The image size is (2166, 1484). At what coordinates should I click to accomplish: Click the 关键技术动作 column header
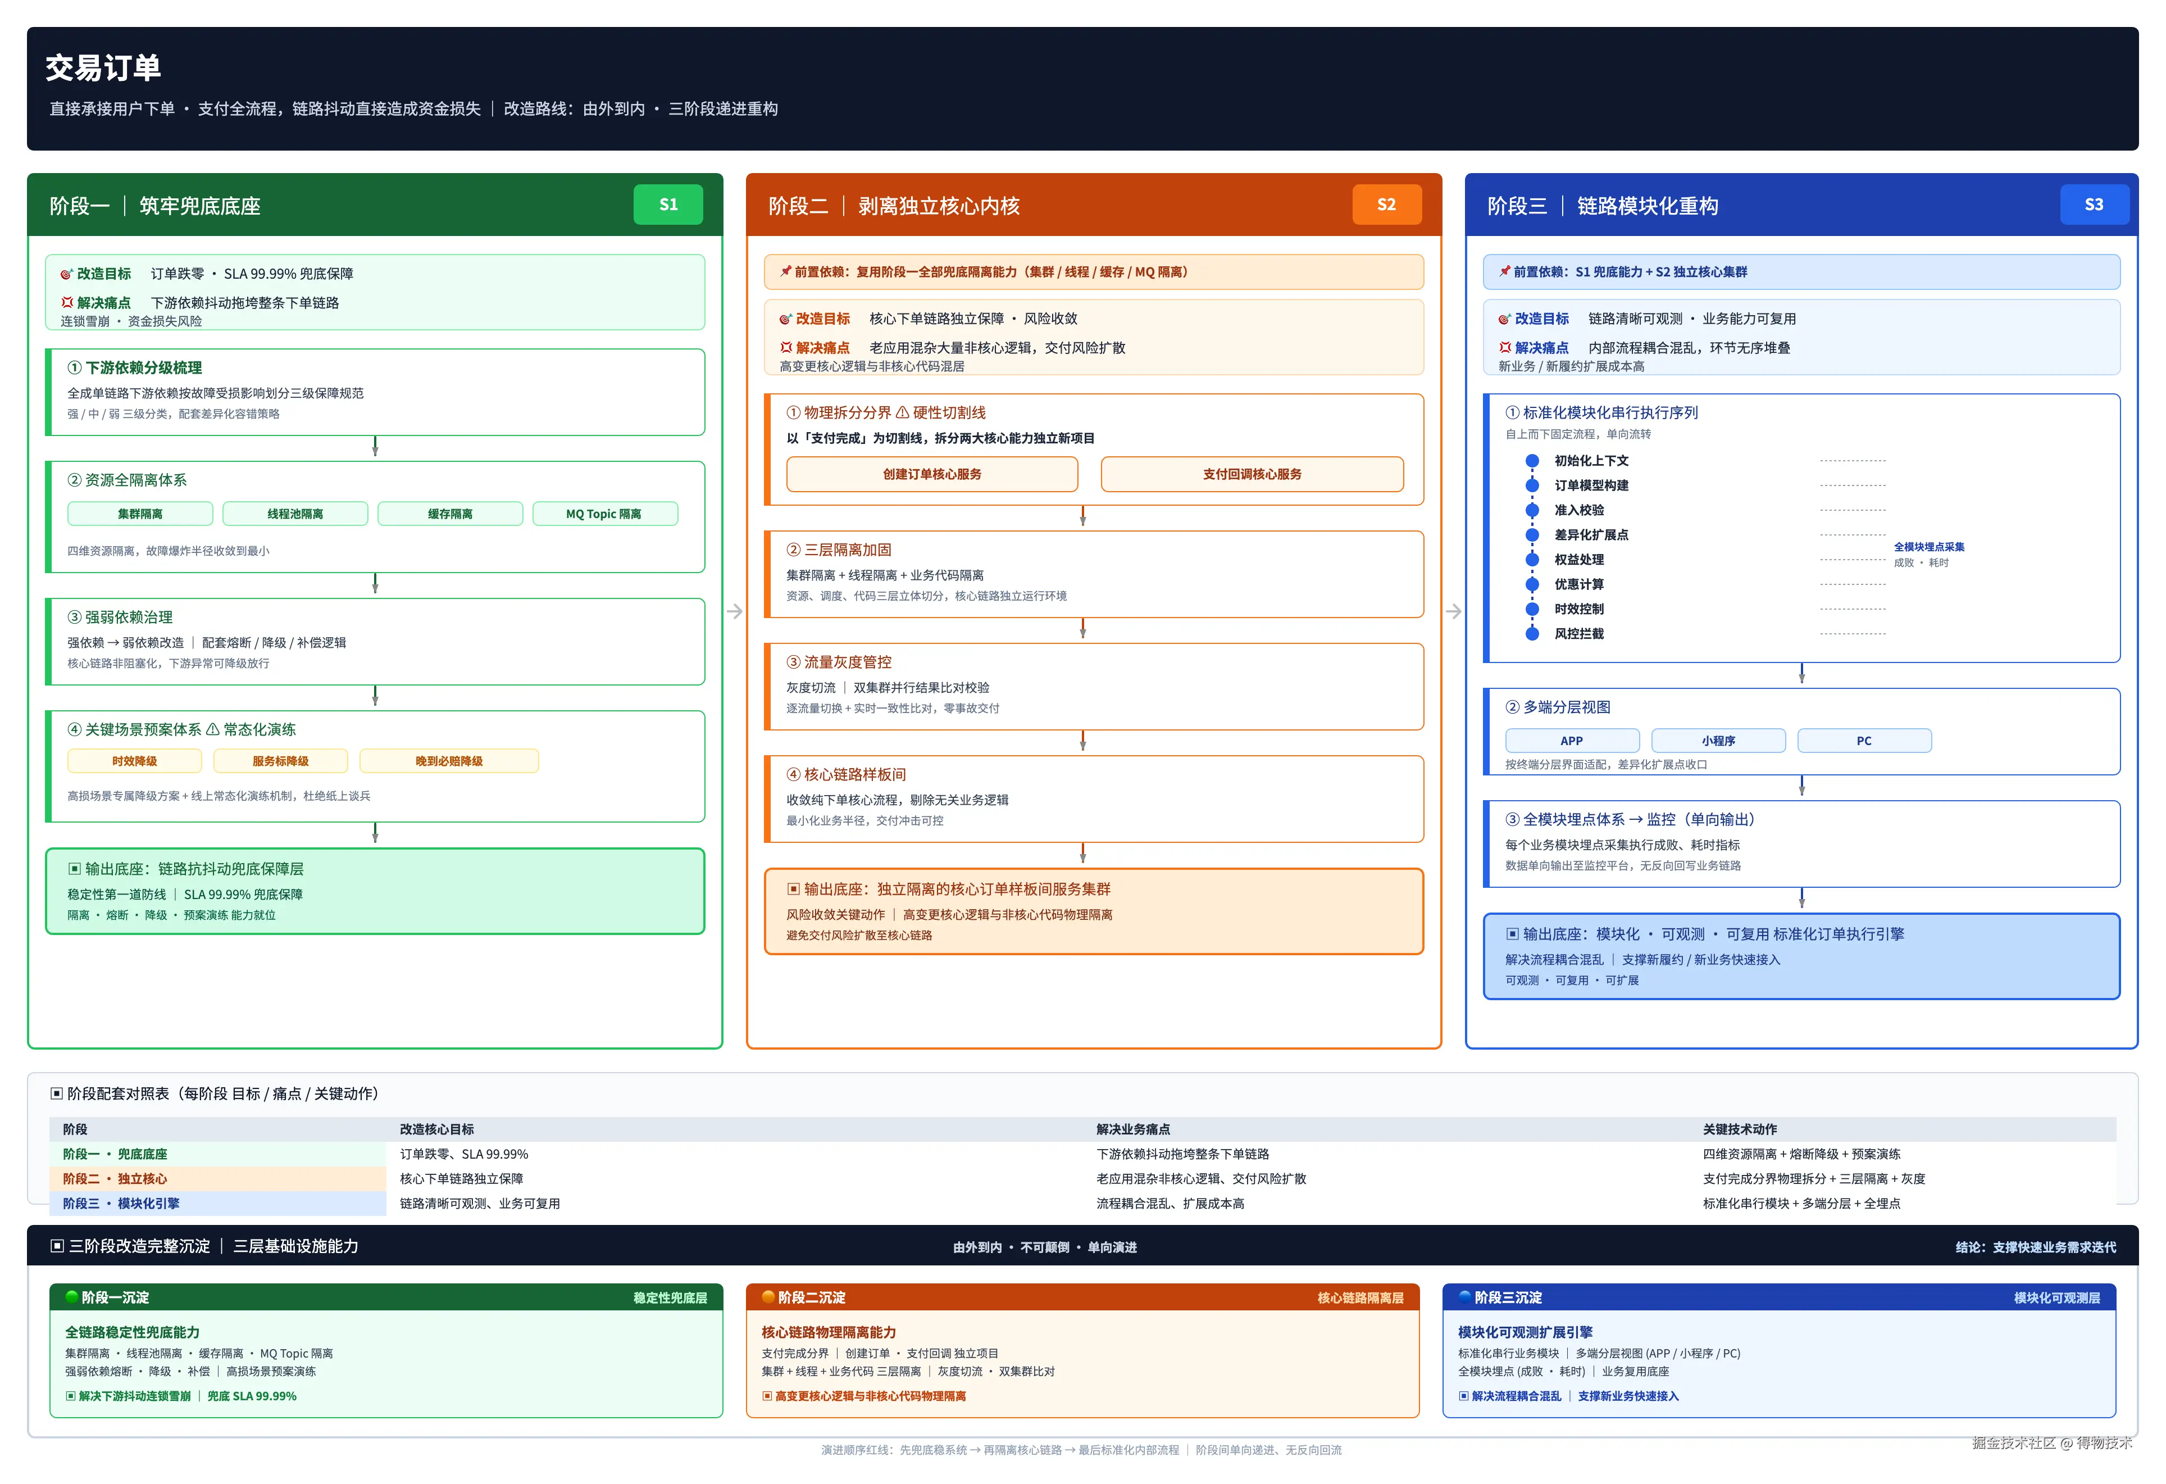pos(1740,1129)
